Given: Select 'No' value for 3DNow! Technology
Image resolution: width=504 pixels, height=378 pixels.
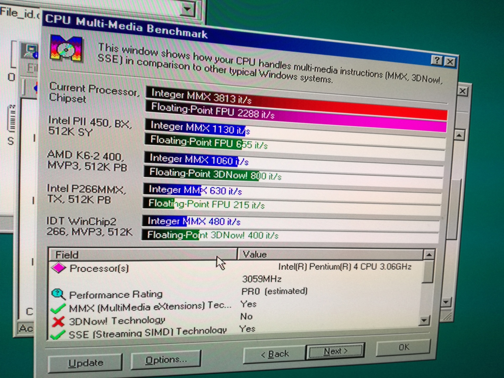Looking at the screenshot, I should (246, 316).
